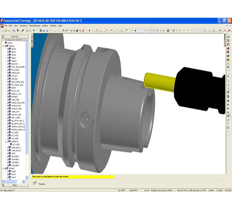Select the digout feature in tree
Screen dimensions: 232x209
(14, 61)
